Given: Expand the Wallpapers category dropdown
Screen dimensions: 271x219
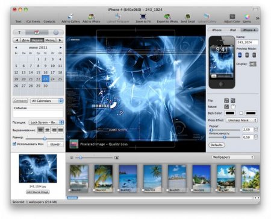Looking at the screenshot, I should (x=233, y=157).
